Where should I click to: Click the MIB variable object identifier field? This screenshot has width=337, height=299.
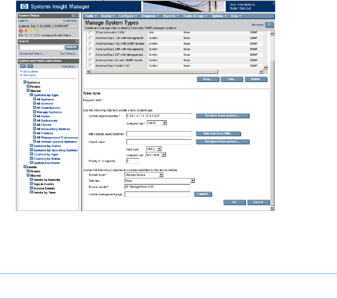(x=159, y=134)
